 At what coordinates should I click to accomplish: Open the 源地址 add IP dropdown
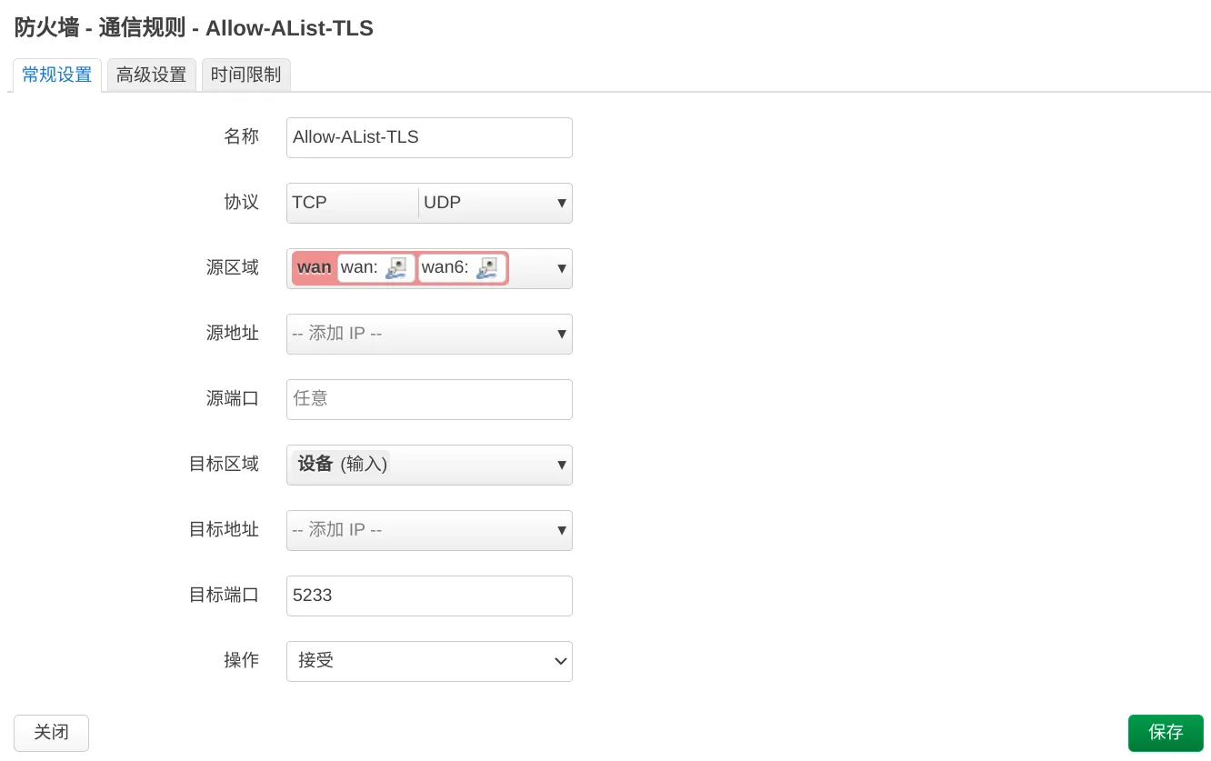(429, 334)
